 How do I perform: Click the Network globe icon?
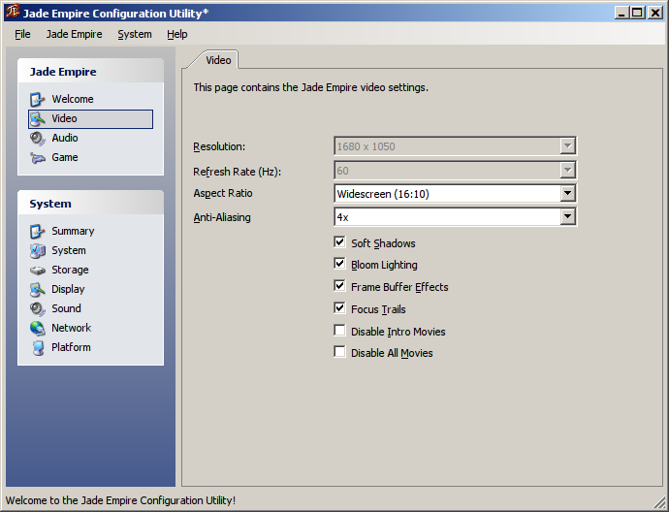click(38, 328)
